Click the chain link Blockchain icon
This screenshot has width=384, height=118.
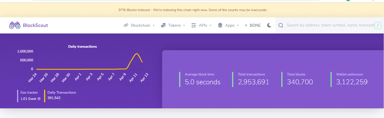coord(126,25)
